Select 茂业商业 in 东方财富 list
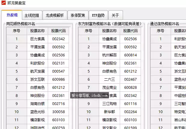 click(x=109, y=88)
